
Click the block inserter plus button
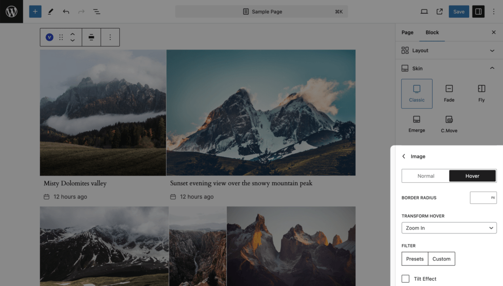(x=35, y=12)
